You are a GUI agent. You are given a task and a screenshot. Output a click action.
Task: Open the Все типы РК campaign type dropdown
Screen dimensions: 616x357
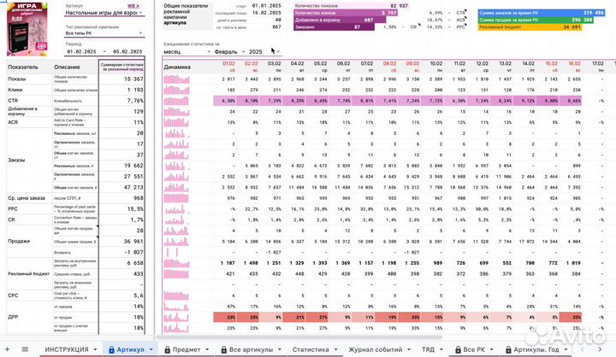tap(140, 33)
